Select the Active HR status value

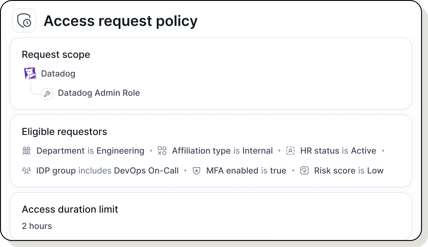[x=363, y=151]
